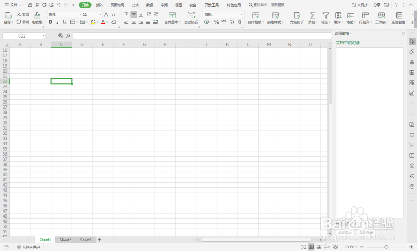Click the chart icon in right sidebar

click(412, 93)
